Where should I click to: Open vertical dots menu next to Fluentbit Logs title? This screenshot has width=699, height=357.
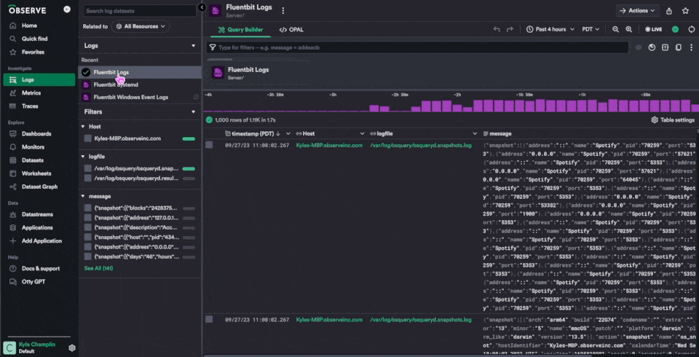[x=283, y=11]
